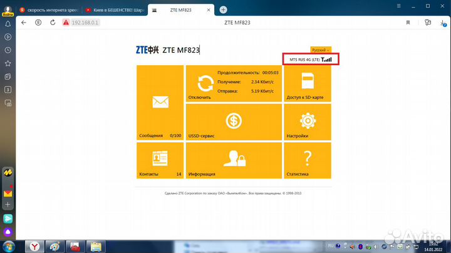Image resolution: width=451 pixels, height=253 pixels.
Task: Open the teal messenger icon in sidebar
Action: click(x=8, y=219)
